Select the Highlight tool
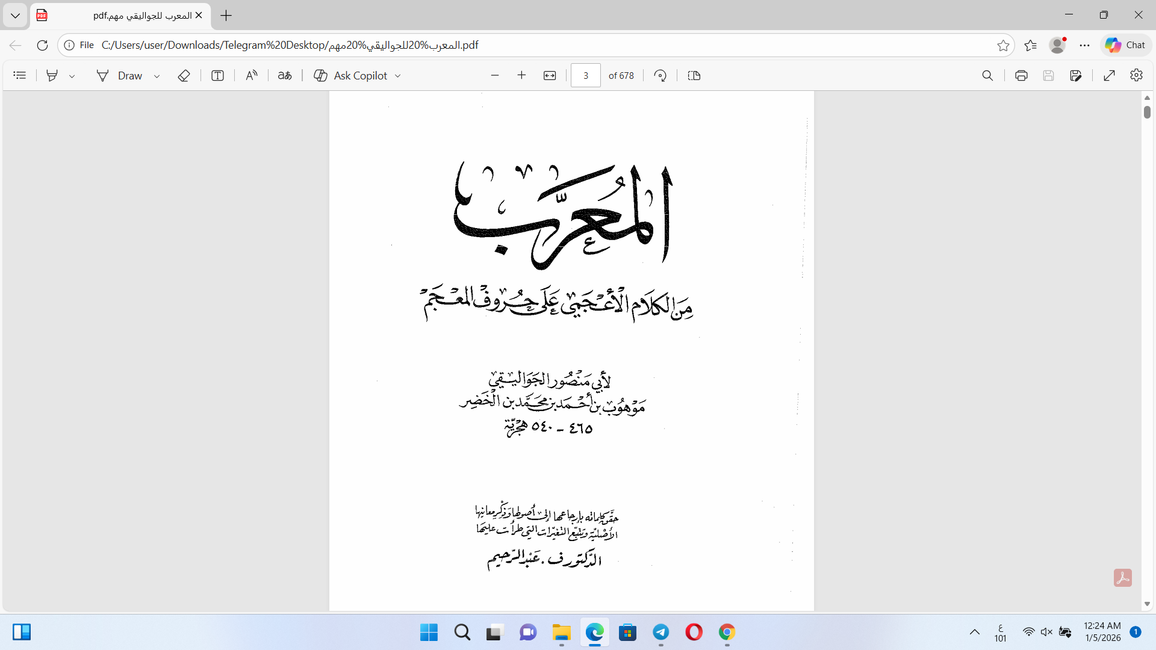The height and width of the screenshot is (650, 1156). pos(52,75)
